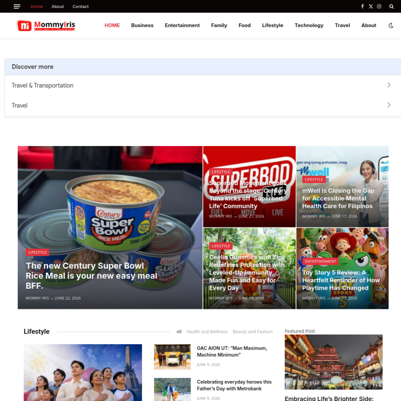Open the Technology menu item

click(x=309, y=25)
